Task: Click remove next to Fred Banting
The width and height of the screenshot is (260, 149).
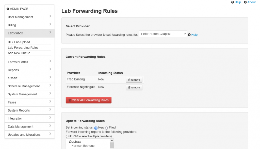Action: coord(134,79)
